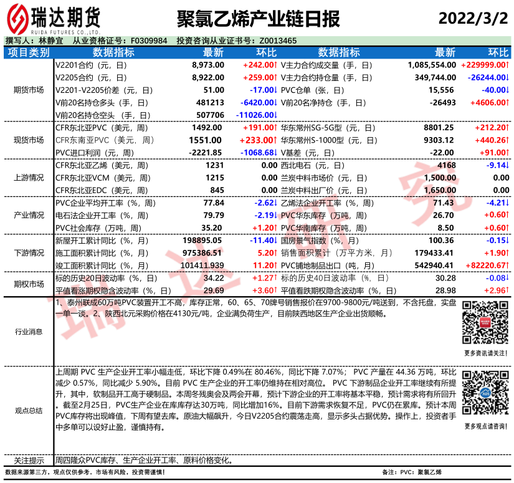Click the 观点总结 section label

point(29,410)
